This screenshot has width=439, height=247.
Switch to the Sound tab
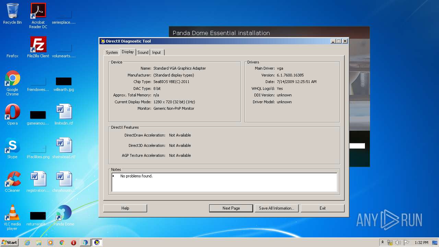pos(143,52)
